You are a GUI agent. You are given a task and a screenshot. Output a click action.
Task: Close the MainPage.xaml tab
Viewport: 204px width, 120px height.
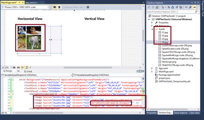tap(23, 3)
